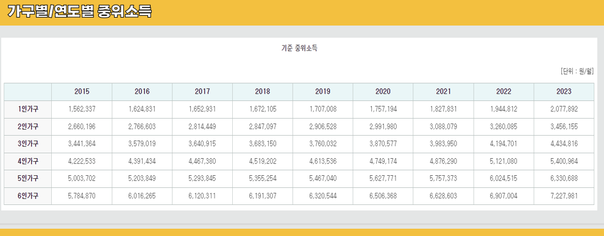Screen dimensions: 604x236
Task: Click the value 6,320,544
Action: [x=323, y=196]
